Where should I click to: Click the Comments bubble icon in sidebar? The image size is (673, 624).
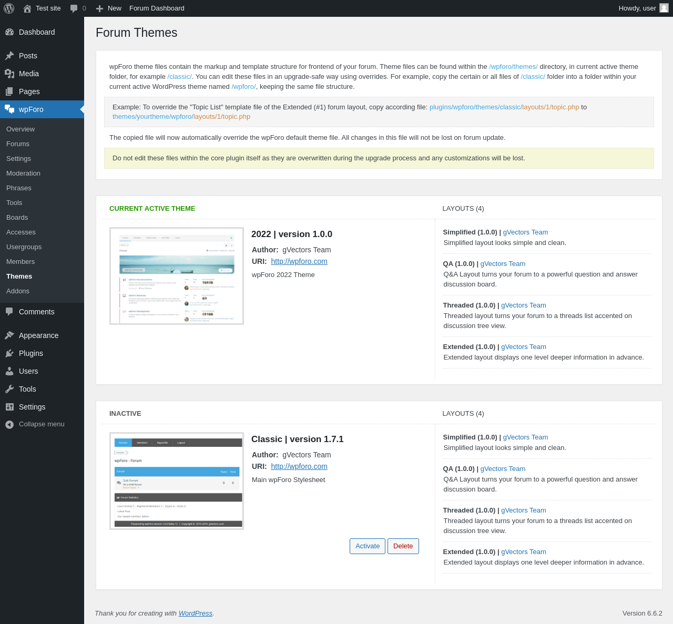point(9,312)
